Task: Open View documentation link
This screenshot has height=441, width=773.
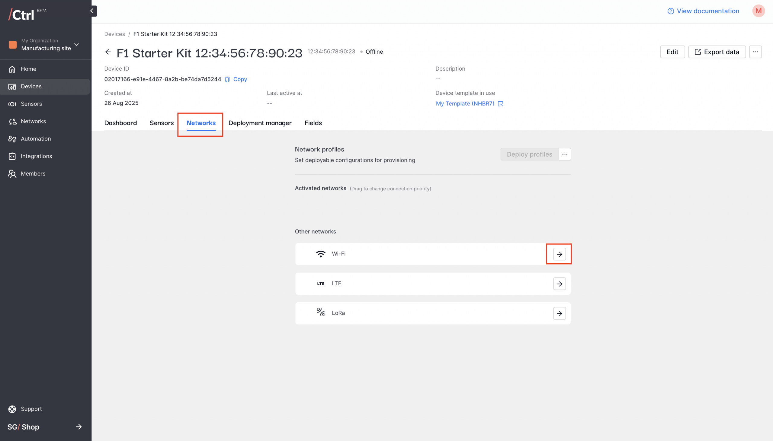Action: [703, 11]
